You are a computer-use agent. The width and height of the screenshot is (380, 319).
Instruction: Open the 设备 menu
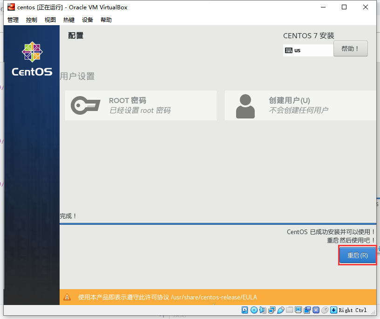coord(88,20)
